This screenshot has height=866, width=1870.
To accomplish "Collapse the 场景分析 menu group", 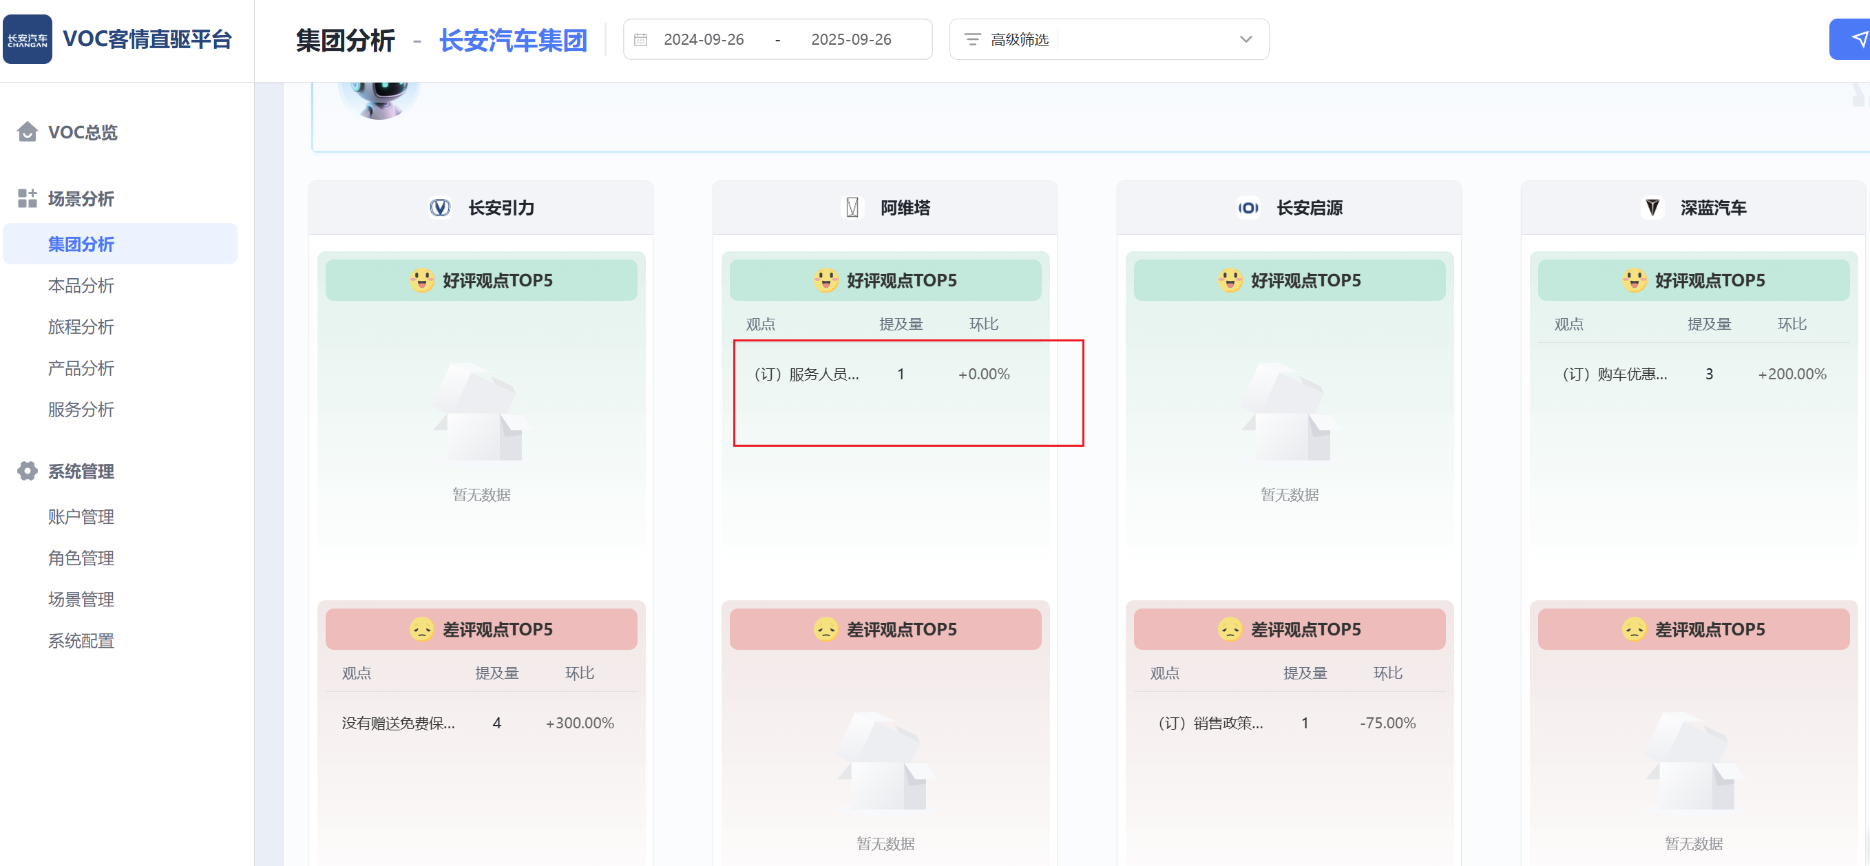I will (x=81, y=198).
